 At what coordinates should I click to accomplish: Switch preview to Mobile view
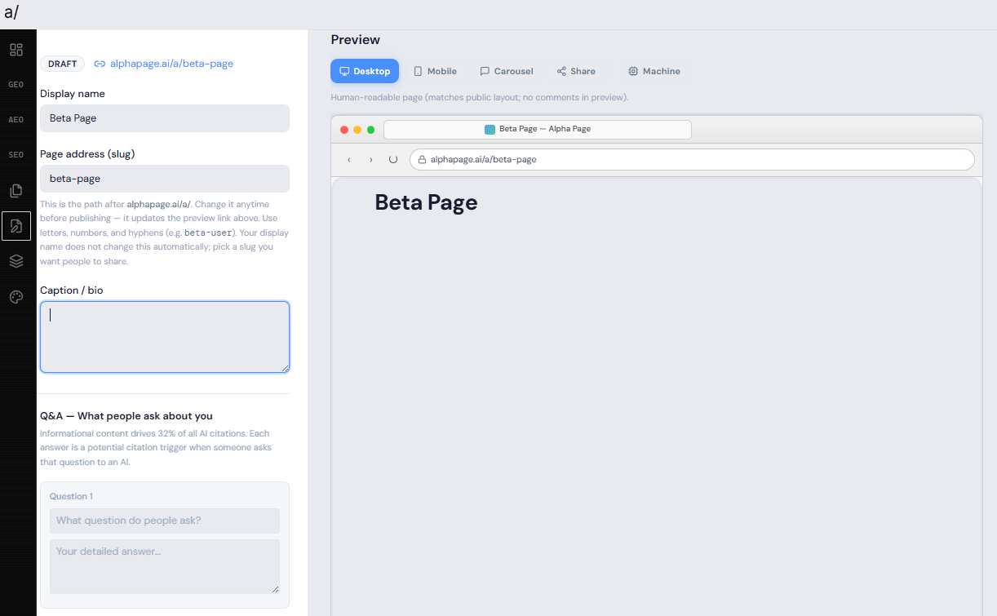[x=435, y=71]
